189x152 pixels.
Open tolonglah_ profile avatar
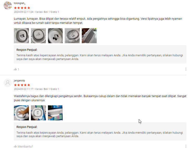[8, 5]
